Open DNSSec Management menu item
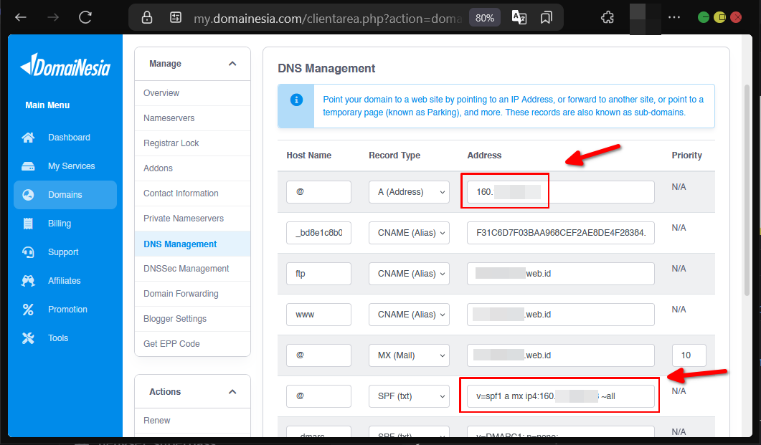Screen dimensions: 761x445 (186, 269)
